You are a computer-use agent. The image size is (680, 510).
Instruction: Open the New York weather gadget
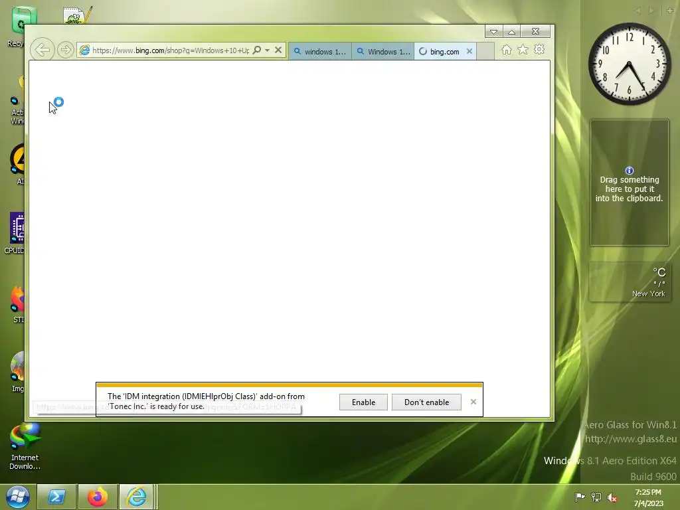630,282
